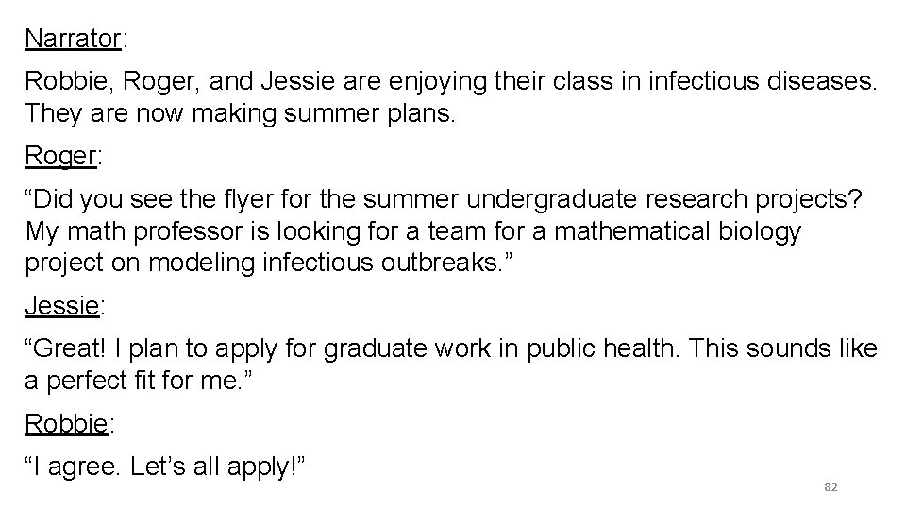Click the phrase 'graduate work'

[405, 348]
